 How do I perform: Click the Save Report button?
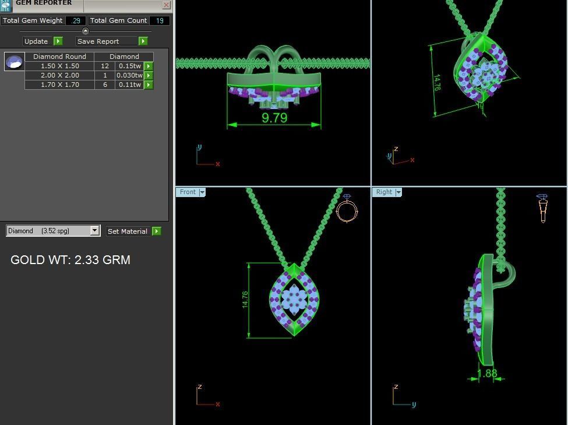[x=107, y=41]
